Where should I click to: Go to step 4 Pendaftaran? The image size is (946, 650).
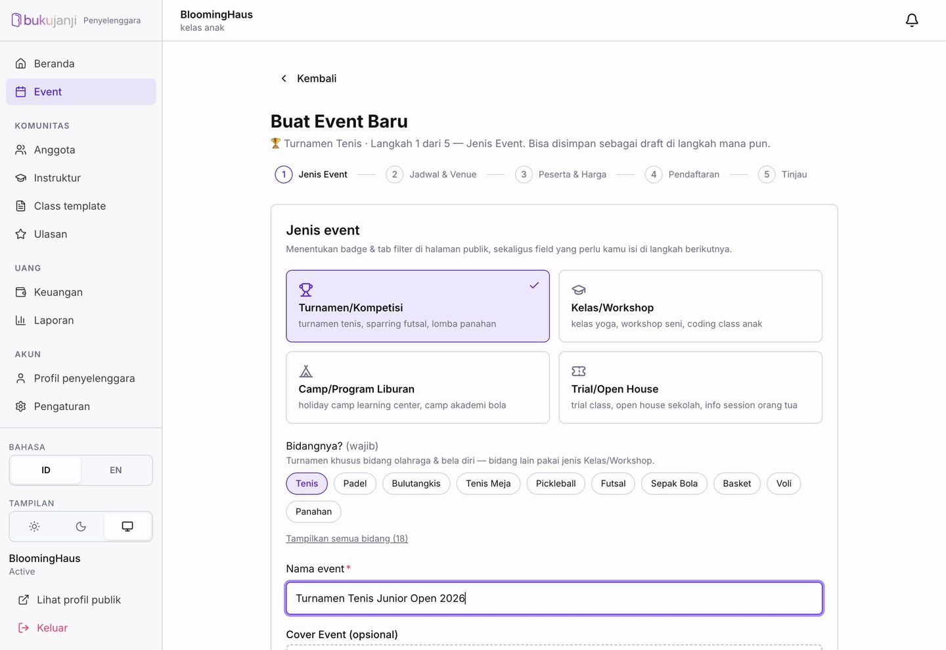click(683, 175)
